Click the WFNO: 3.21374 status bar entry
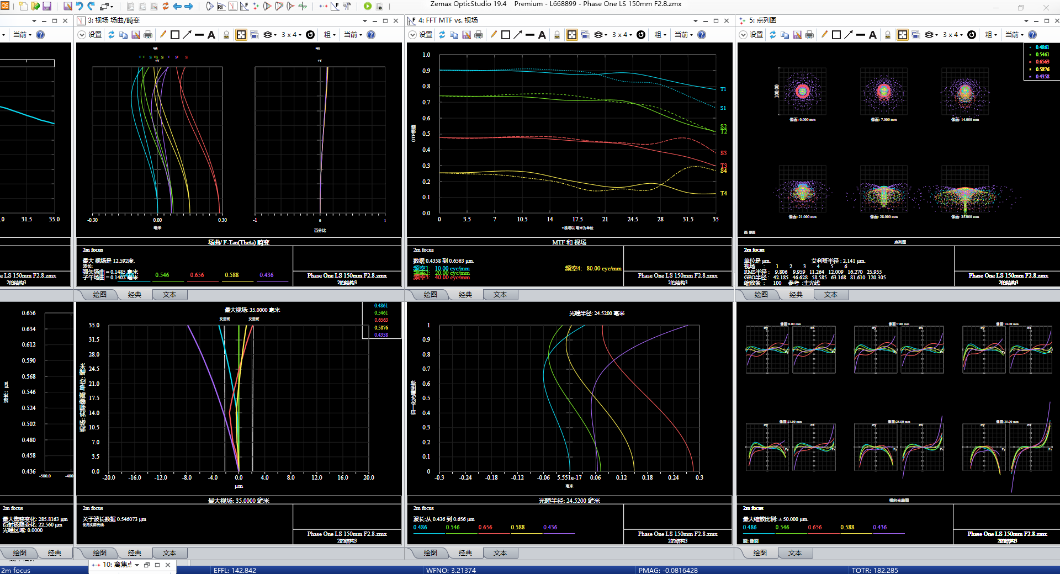 click(451, 570)
